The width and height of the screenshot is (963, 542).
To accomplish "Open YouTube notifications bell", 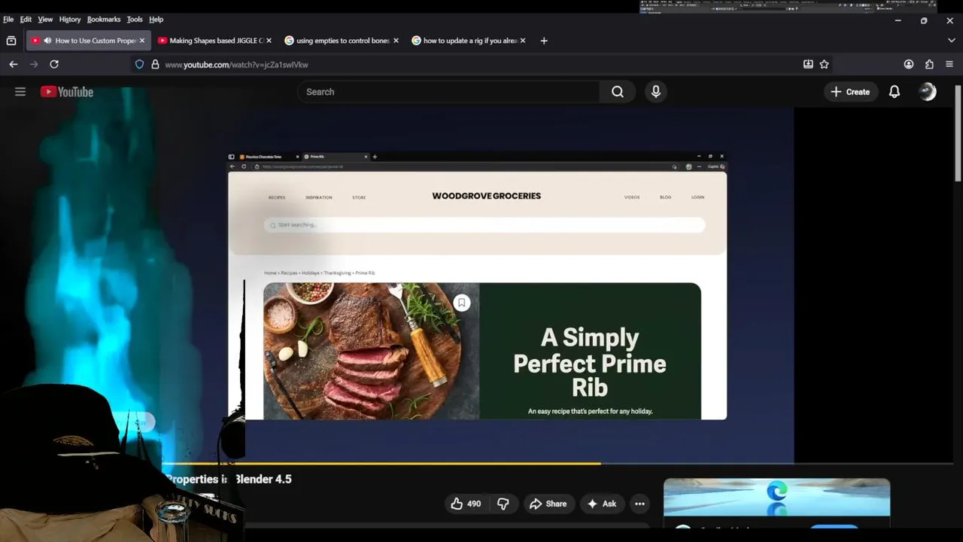I will pyautogui.click(x=895, y=92).
